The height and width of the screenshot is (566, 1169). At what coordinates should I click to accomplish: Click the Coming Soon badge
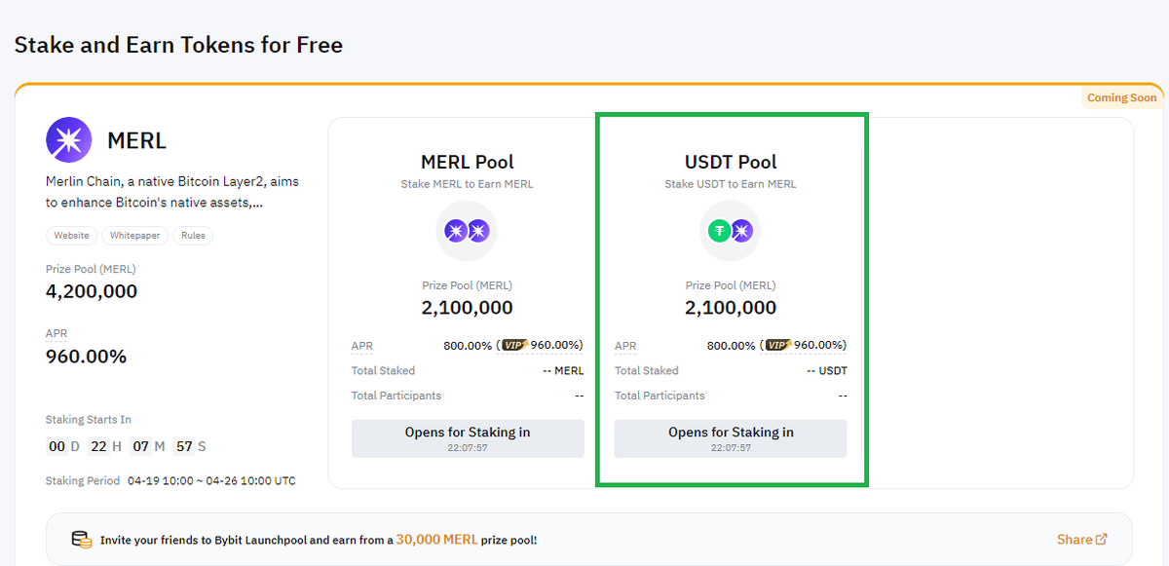[1122, 97]
